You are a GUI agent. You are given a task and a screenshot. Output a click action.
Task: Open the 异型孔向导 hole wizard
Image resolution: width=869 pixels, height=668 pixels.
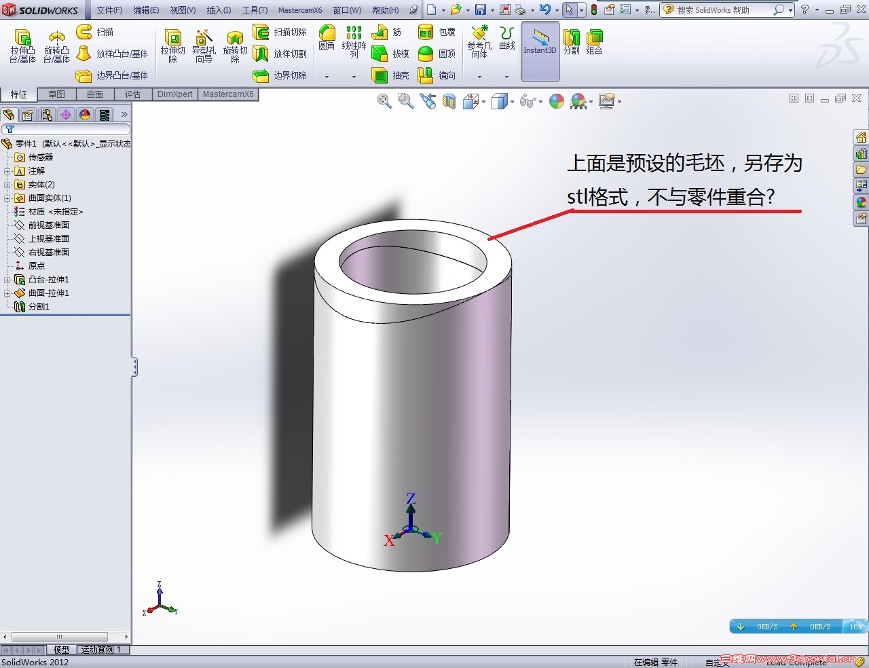(x=204, y=45)
